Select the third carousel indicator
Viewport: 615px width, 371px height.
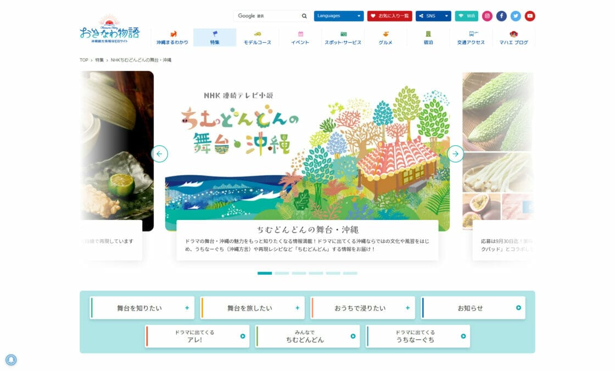tap(299, 273)
